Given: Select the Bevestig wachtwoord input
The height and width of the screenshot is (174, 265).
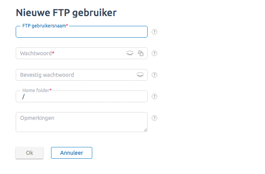Looking at the screenshot, I should tap(76, 75).
